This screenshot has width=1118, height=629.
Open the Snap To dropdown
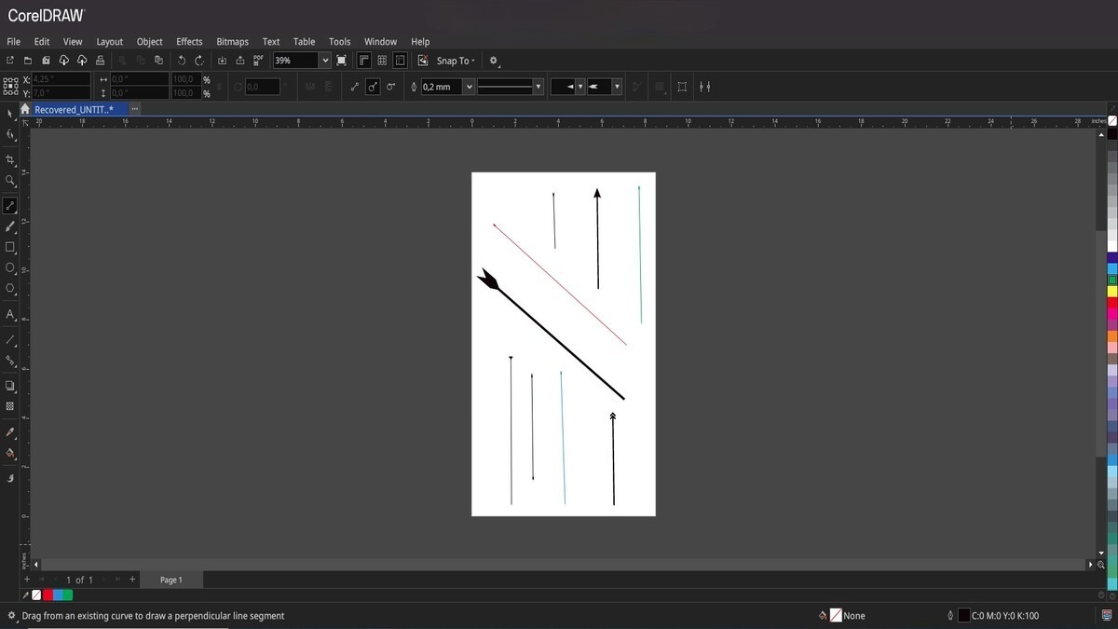[x=456, y=61]
